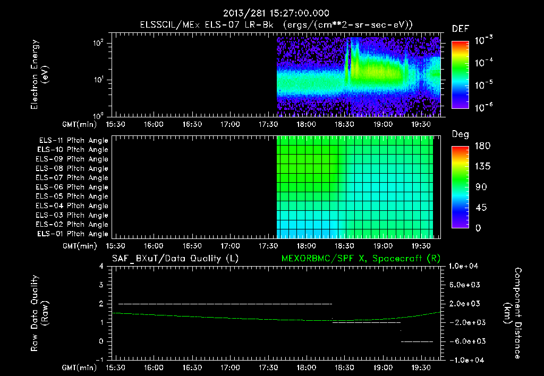Screen dimensions: 544x376
Task: Click the timestamp title 2013/281 15:27:00.000
Action: (276, 13)
